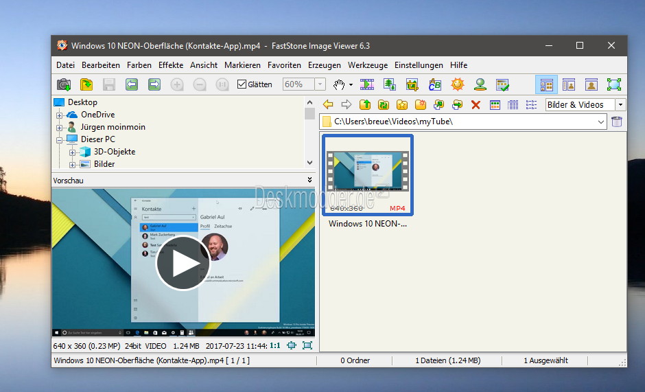This screenshot has height=392, width=645.
Task: Enter full screen mode icon
Action: click(614, 84)
